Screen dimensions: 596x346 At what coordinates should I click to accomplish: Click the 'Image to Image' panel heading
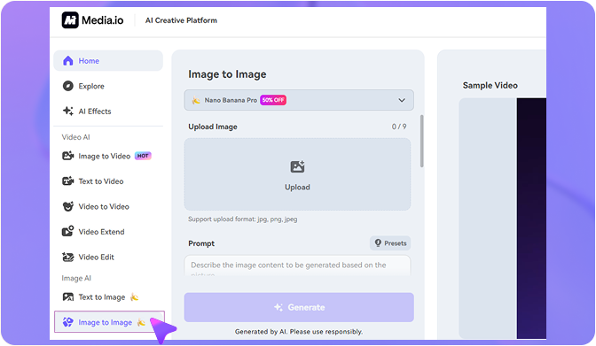pyautogui.click(x=227, y=74)
